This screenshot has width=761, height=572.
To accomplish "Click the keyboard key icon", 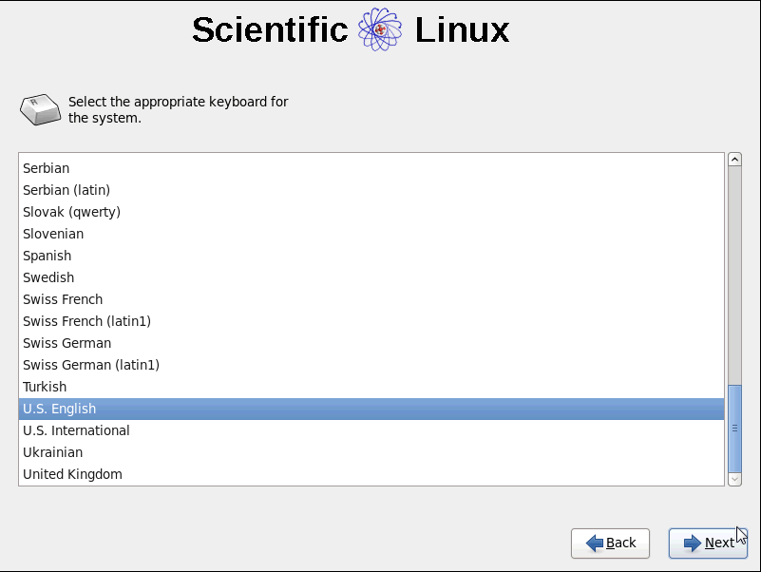I will (40, 109).
